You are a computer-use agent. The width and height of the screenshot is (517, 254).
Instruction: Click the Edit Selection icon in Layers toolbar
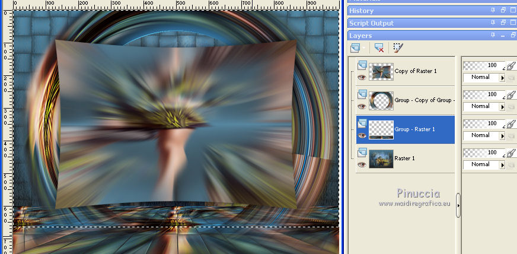pos(398,48)
